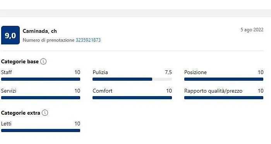Click the Pulizia score value 7,5
Image resolution: width=271 pixels, height=144 pixels.
pos(168,72)
